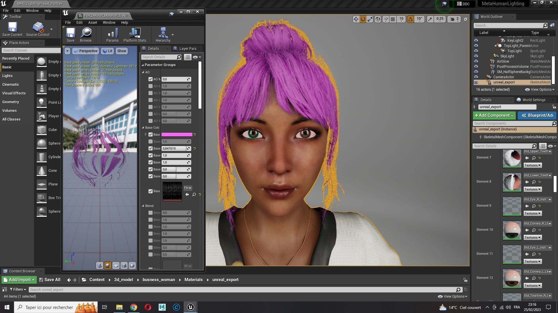Click Browse in the material editor toolbar
This screenshot has width=558, height=313.
[86, 35]
